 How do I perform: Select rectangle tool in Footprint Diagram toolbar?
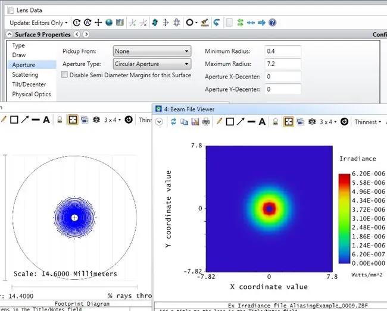tap(14, 120)
